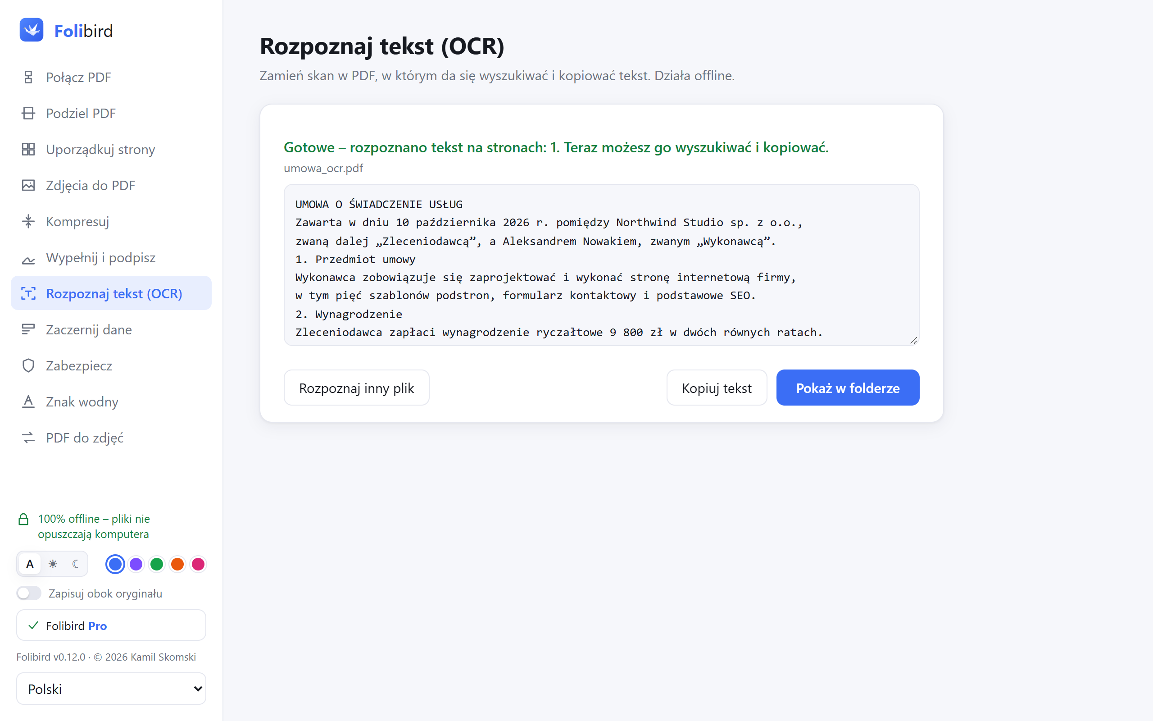
Task: Choose the pink accent color
Action: 198,564
